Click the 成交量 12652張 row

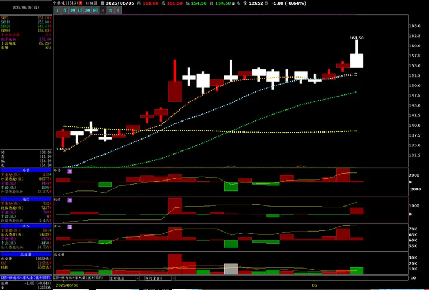[26, 259]
